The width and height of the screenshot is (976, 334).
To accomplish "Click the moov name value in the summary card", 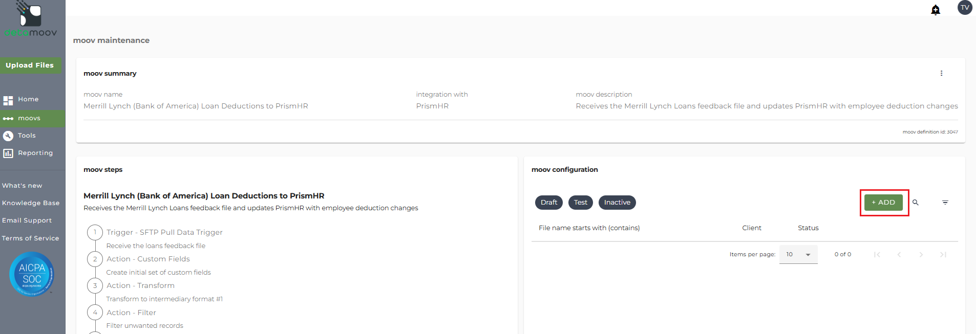I will coord(196,106).
